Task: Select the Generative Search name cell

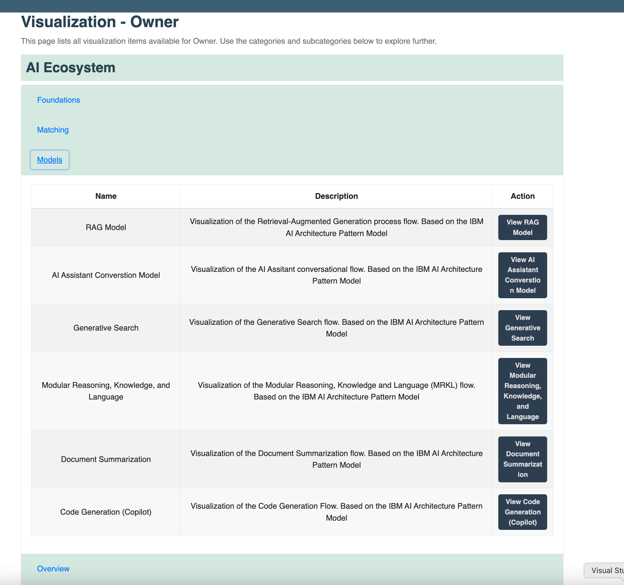Action: point(106,328)
